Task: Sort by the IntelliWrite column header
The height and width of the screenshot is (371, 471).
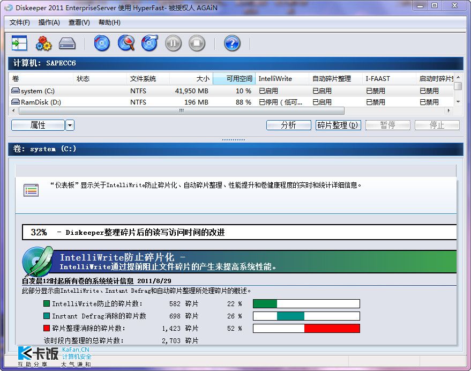Action: 282,79
